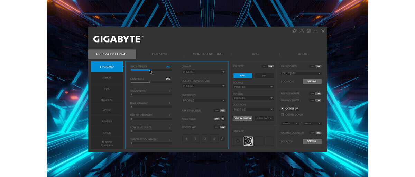The height and width of the screenshot is (177, 415).
Task: Select crosshair preset 1
Action: [x=186, y=139]
